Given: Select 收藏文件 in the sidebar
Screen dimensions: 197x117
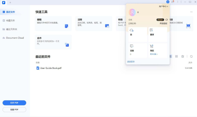Looking at the screenshot, I should pos(10,20).
